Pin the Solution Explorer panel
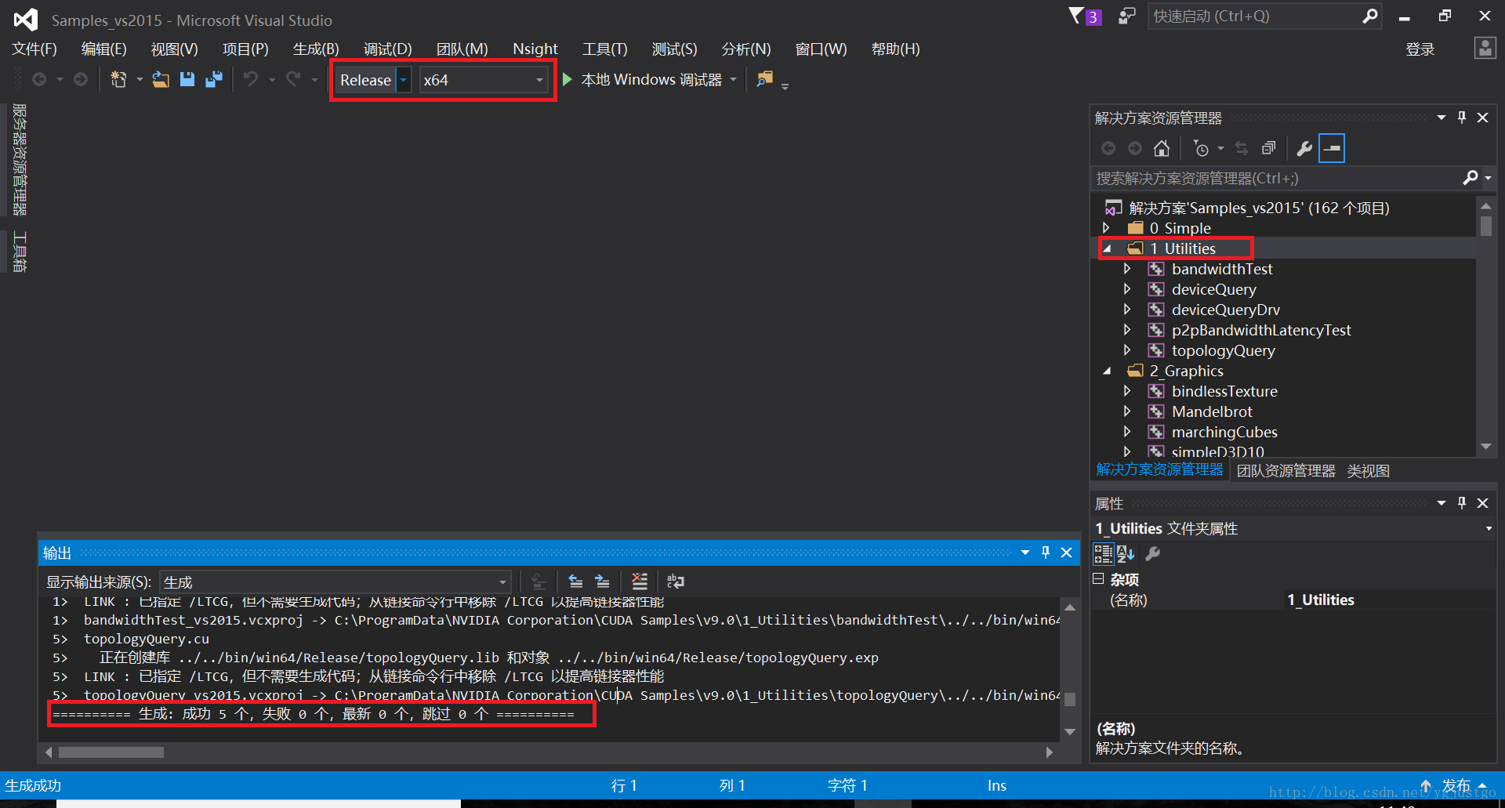Screen dimensions: 1505x808 (1462, 118)
